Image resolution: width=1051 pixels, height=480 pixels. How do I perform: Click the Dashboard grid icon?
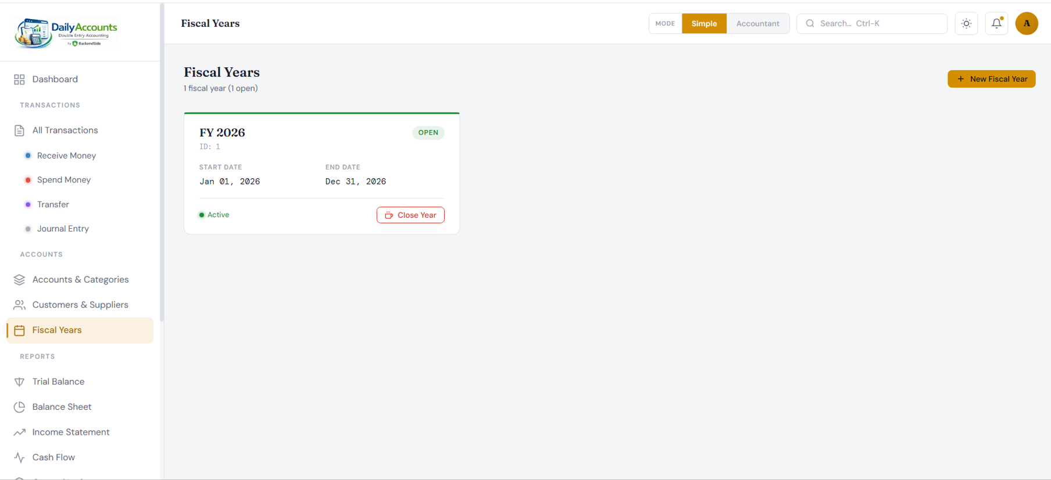(x=19, y=80)
